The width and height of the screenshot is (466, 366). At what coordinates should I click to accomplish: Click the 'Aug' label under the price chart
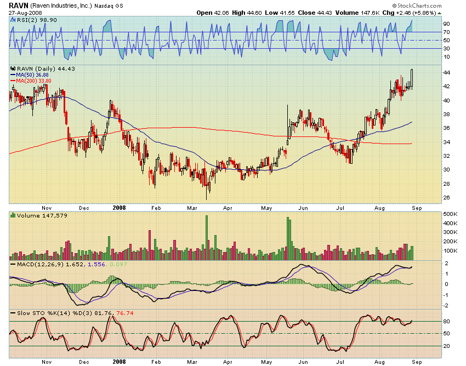(x=379, y=208)
